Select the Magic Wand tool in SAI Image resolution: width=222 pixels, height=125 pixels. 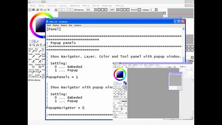click(37, 42)
